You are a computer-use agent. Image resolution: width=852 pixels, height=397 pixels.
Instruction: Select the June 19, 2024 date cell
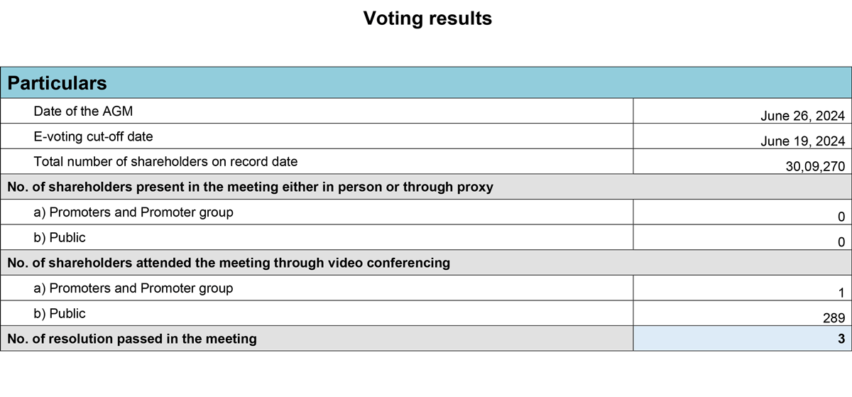click(x=802, y=141)
